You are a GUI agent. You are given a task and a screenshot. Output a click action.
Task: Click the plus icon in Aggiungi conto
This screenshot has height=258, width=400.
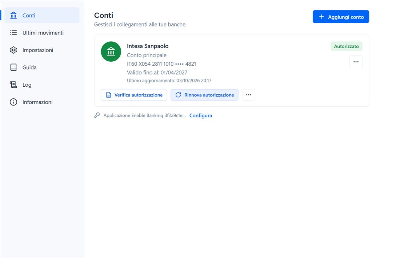pyautogui.click(x=322, y=17)
